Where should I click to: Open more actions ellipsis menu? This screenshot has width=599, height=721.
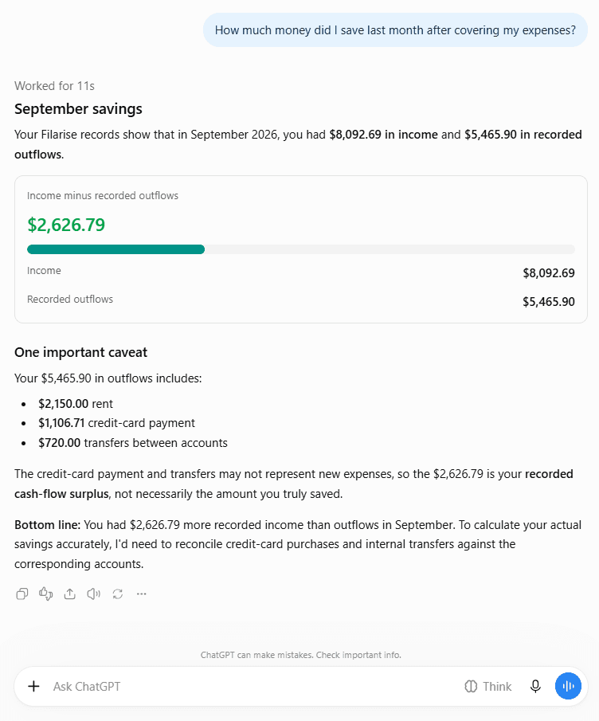click(142, 594)
